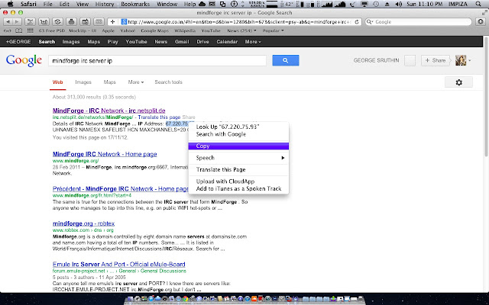This screenshot has width=489, height=305.
Task: Click Translate this page link under first result
Action: (159, 117)
